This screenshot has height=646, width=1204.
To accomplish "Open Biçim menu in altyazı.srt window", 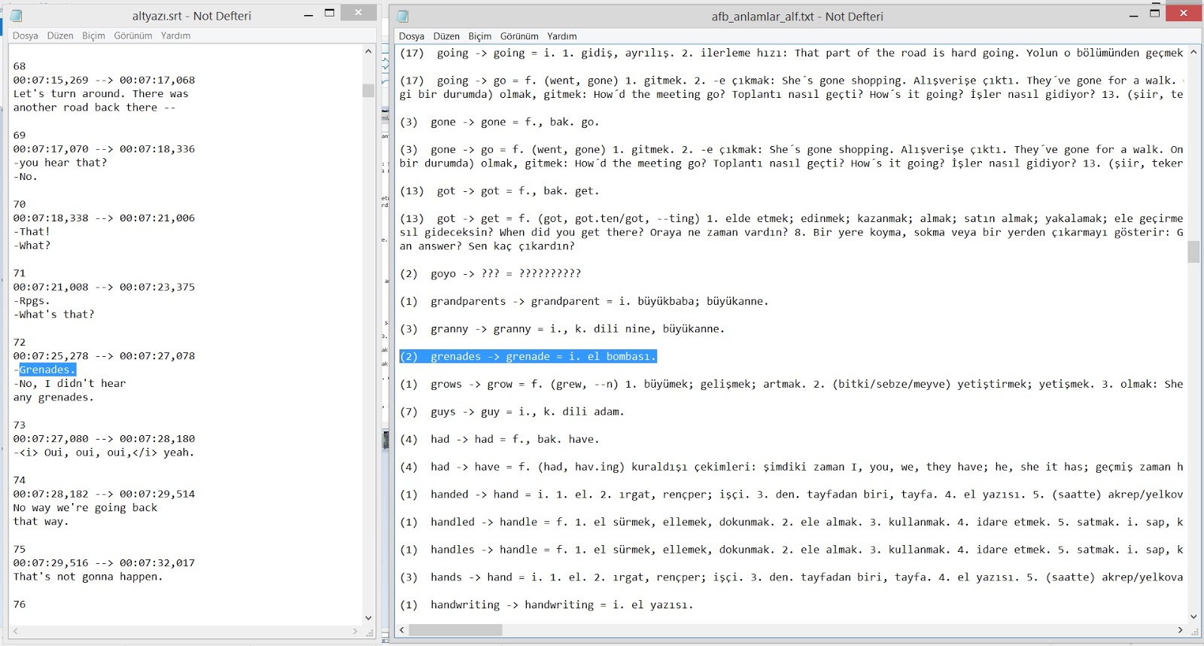I will (93, 35).
